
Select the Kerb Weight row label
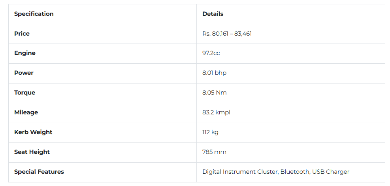click(33, 132)
